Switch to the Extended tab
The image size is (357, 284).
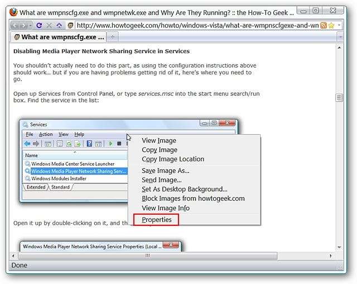click(36, 187)
